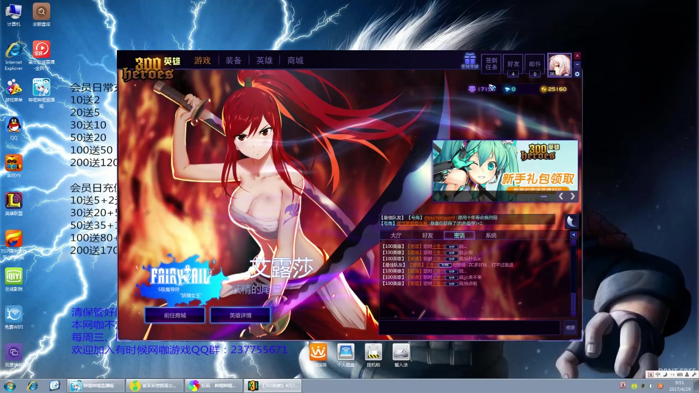Show previous banner with left arrow
699x393 pixels.
(561, 196)
